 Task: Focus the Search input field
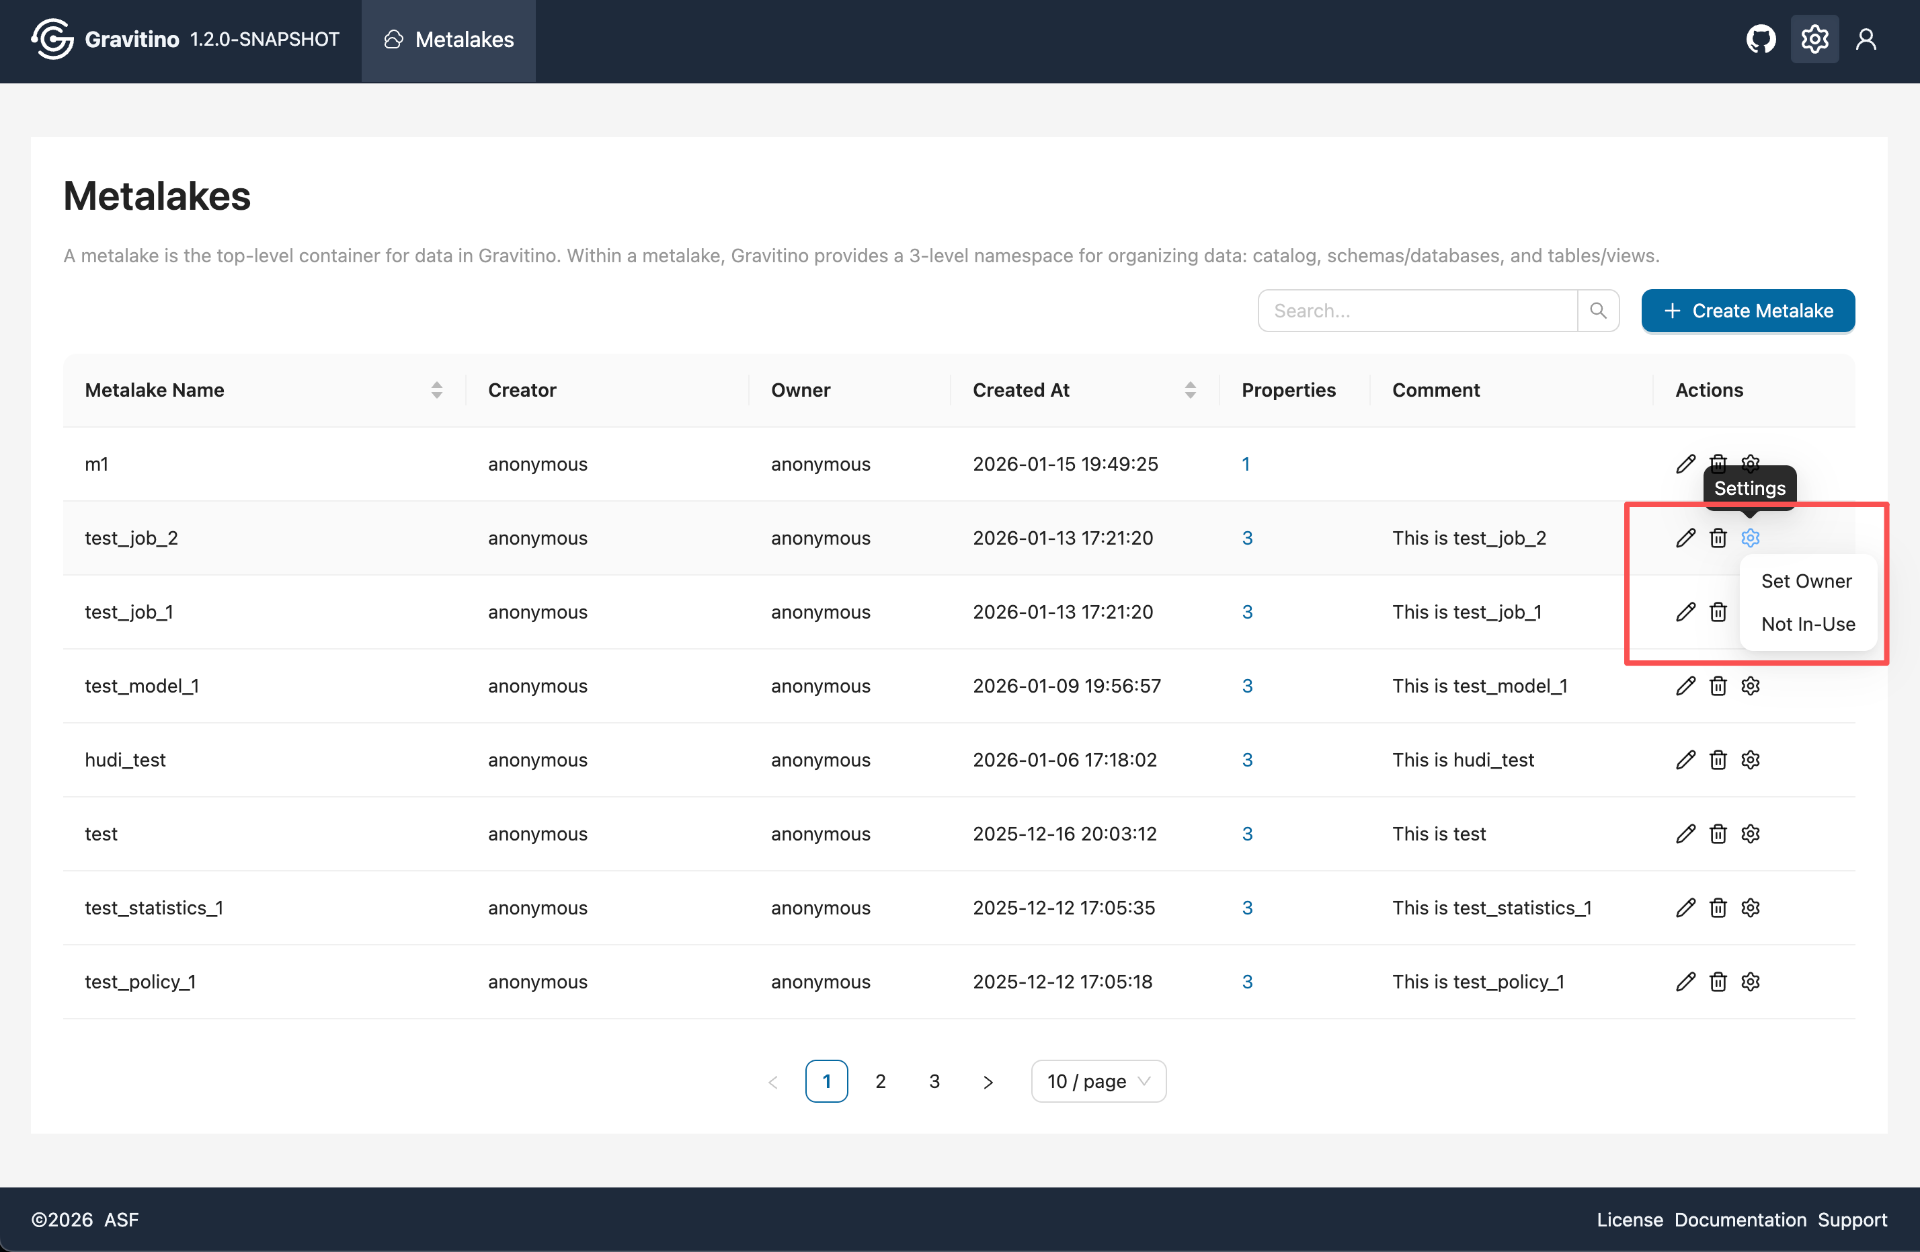[1416, 311]
